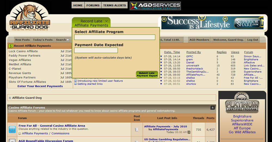
Task: Click the post icon in Free For All row
Action: click(137, 129)
